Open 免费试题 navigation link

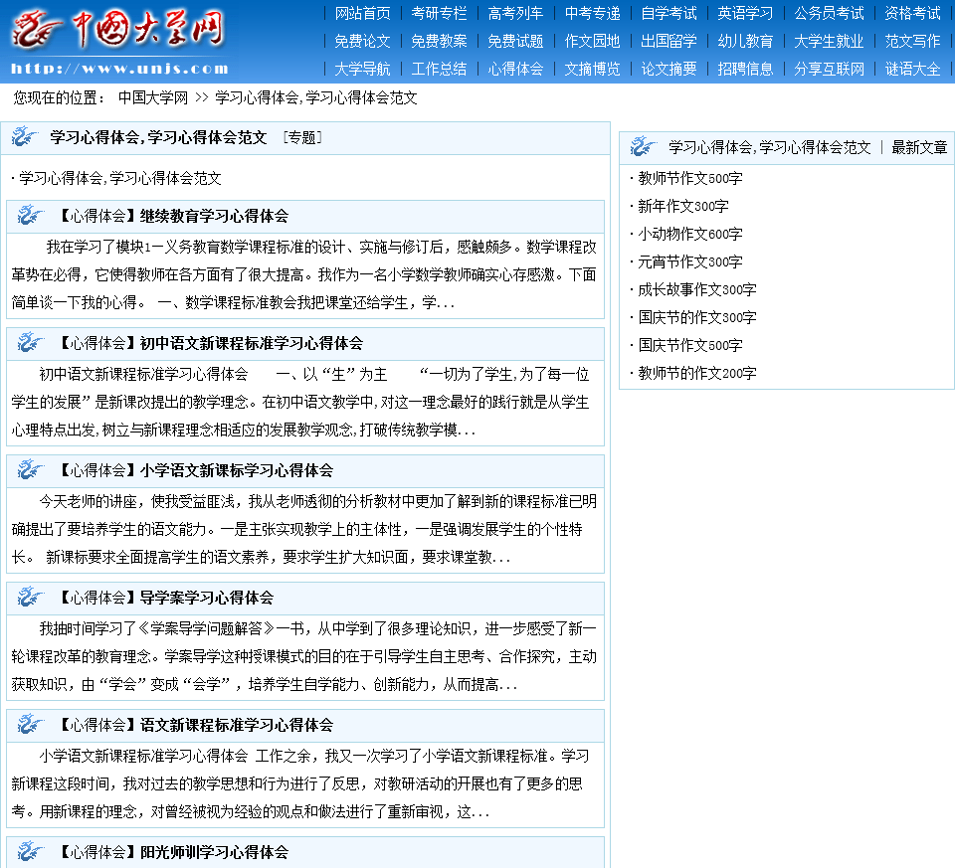pyautogui.click(x=515, y=41)
